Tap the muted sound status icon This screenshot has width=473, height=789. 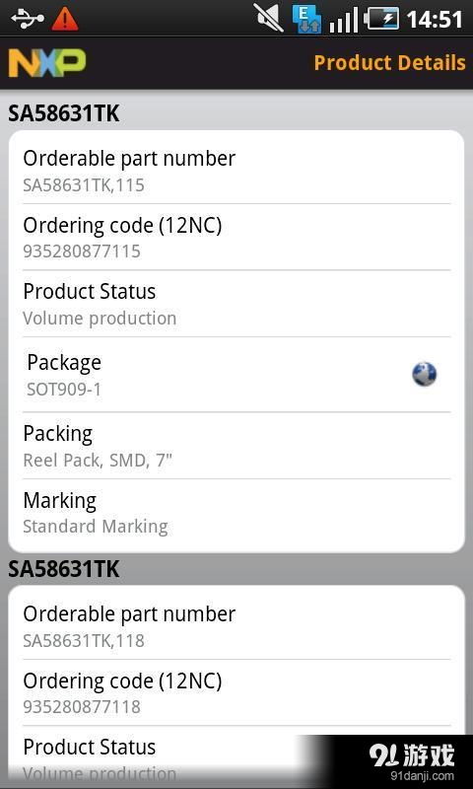[x=268, y=18]
